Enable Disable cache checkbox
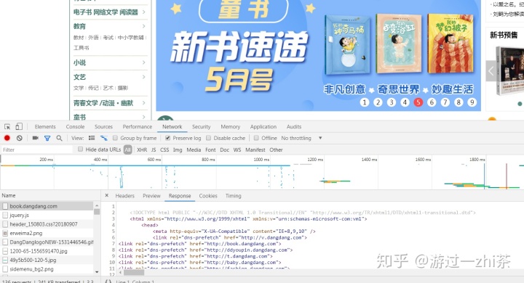 pyautogui.click(x=209, y=138)
